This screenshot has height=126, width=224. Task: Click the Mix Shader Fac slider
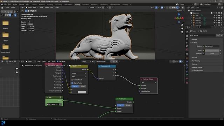(124, 105)
